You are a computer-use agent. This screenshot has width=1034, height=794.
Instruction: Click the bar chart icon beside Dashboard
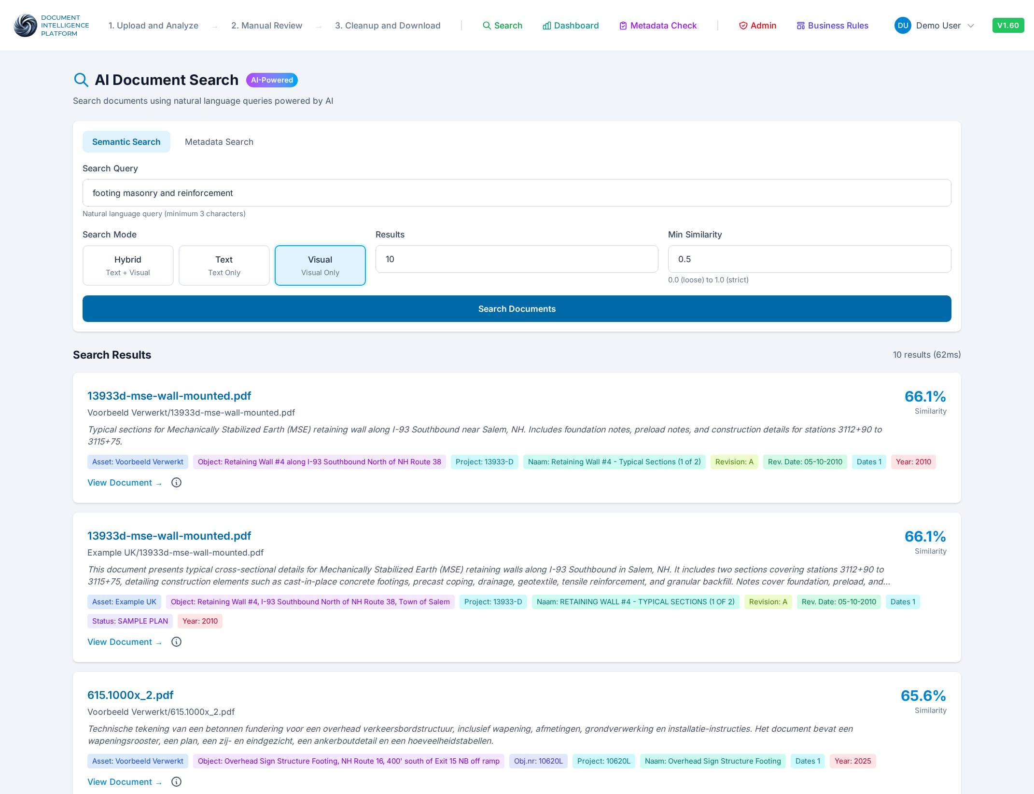point(546,26)
